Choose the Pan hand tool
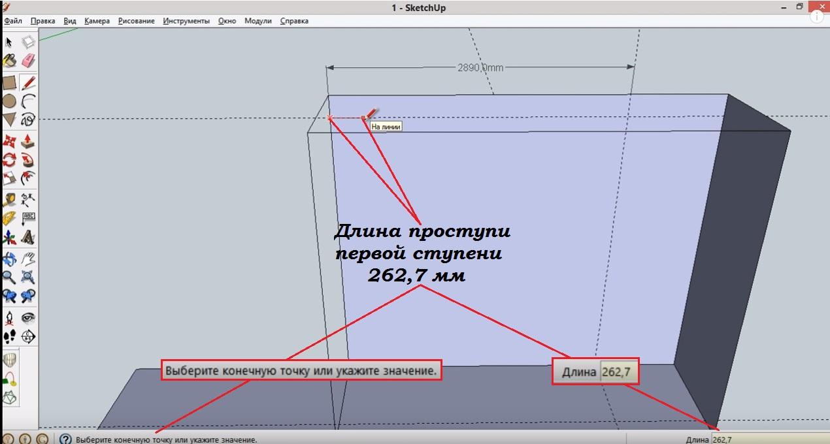 [x=28, y=259]
